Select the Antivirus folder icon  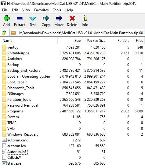[4, 59]
